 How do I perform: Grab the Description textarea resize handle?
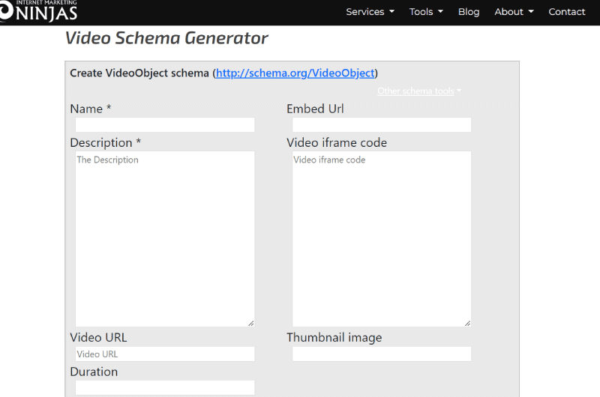point(251,324)
